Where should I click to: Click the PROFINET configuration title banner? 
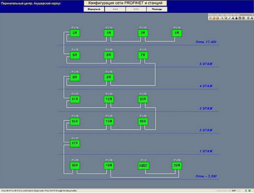125,3
